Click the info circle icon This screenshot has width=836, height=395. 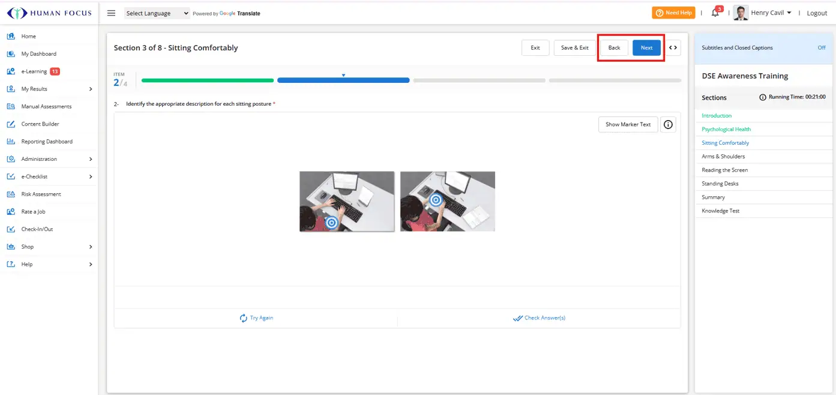[668, 124]
